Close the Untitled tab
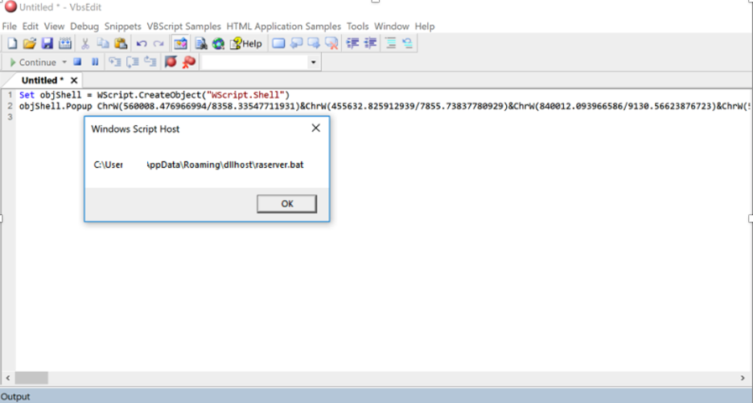Screen dimensions: 753x403 tap(74, 80)
